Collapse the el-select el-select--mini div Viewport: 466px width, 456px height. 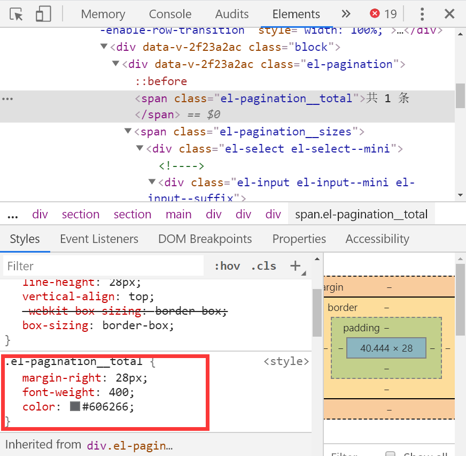click(x=140, y=148)
